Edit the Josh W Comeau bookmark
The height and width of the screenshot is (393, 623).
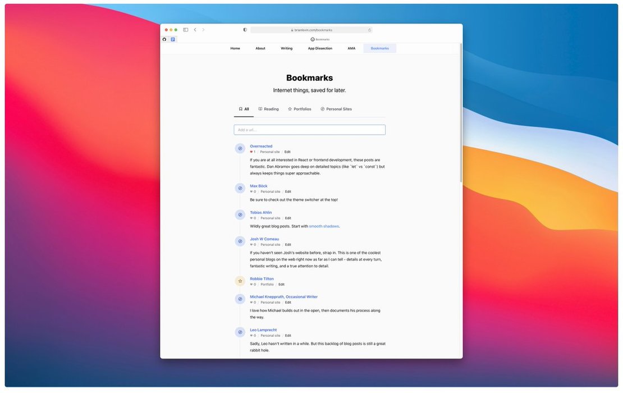(x=288, y=245)
